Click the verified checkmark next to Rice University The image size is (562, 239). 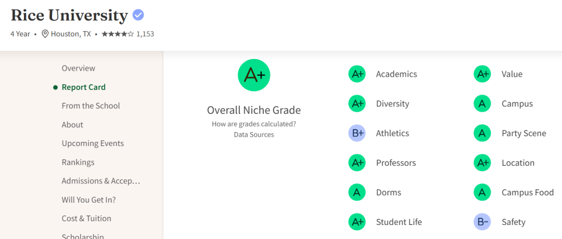pyautogui.click(x=138, y=15)
